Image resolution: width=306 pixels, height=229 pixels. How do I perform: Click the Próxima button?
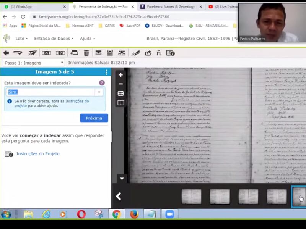coord(94,118)
